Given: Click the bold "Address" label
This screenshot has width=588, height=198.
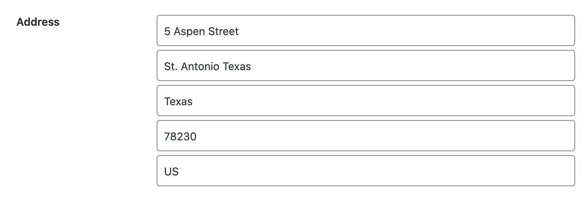Looking at the screenshot, I should coord(38,22).
